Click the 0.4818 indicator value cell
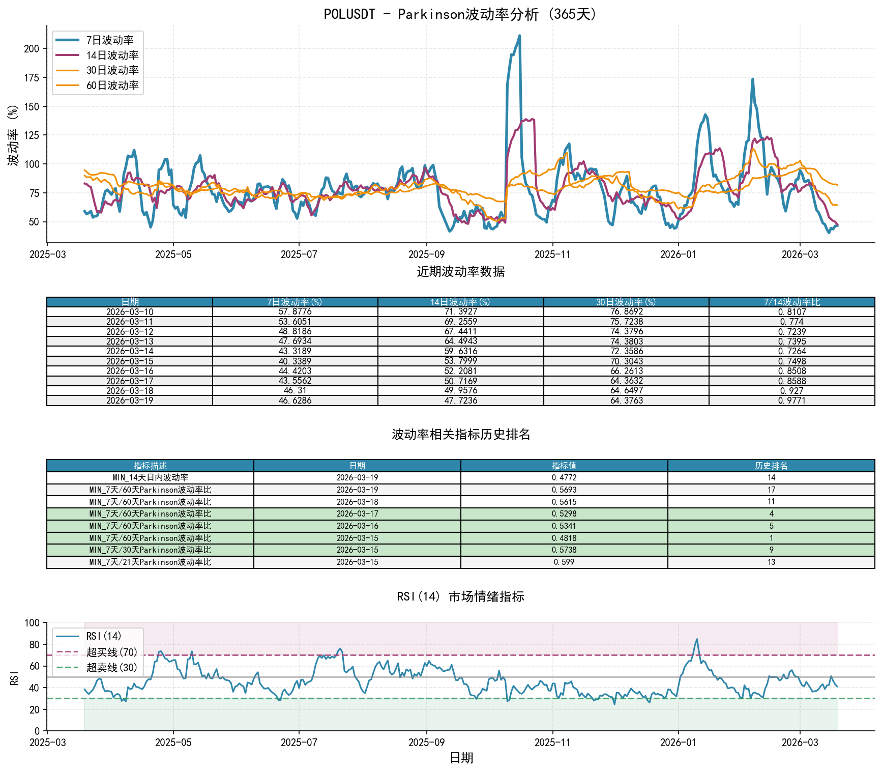Screen dimensions: 882x771 click(x=564, y=538)
